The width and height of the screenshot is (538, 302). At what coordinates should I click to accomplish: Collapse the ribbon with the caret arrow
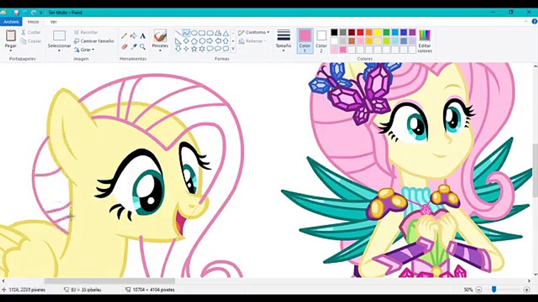[526, 21]
